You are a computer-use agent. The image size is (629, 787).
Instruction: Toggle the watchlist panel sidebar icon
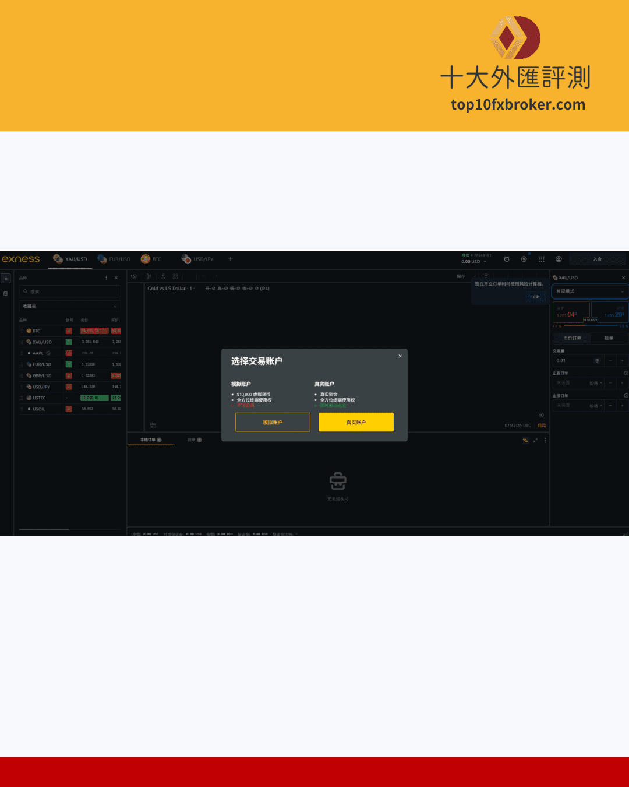(6, 279)
